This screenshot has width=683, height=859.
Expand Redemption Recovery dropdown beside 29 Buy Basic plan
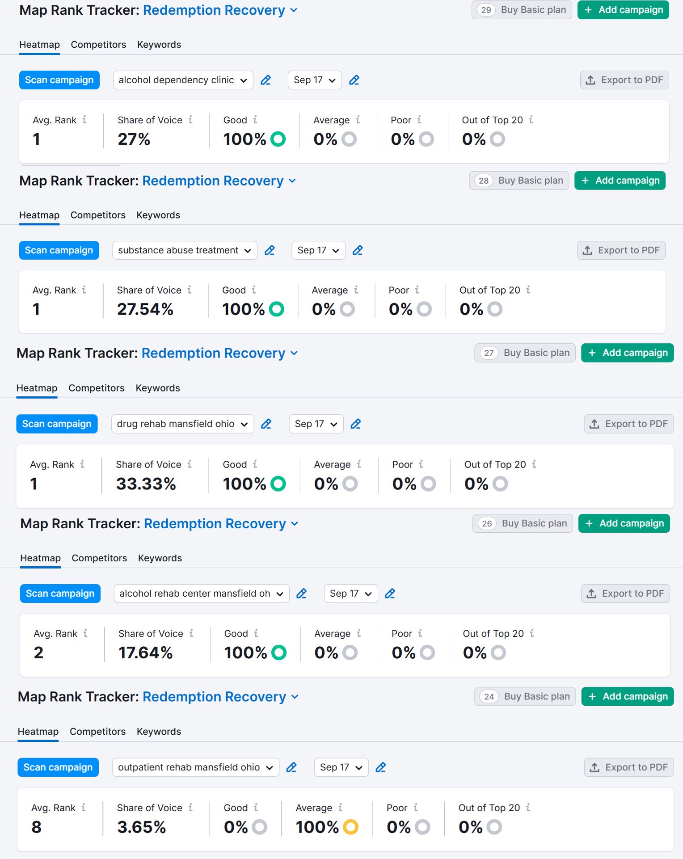[294, 10]
